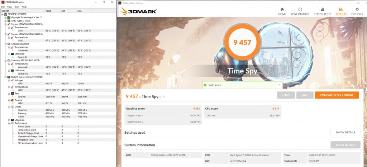The width and height of the screenshot is (367, 167).
Task: Select the RESULTS tab in 3DMark
Action: pos(341,11)
